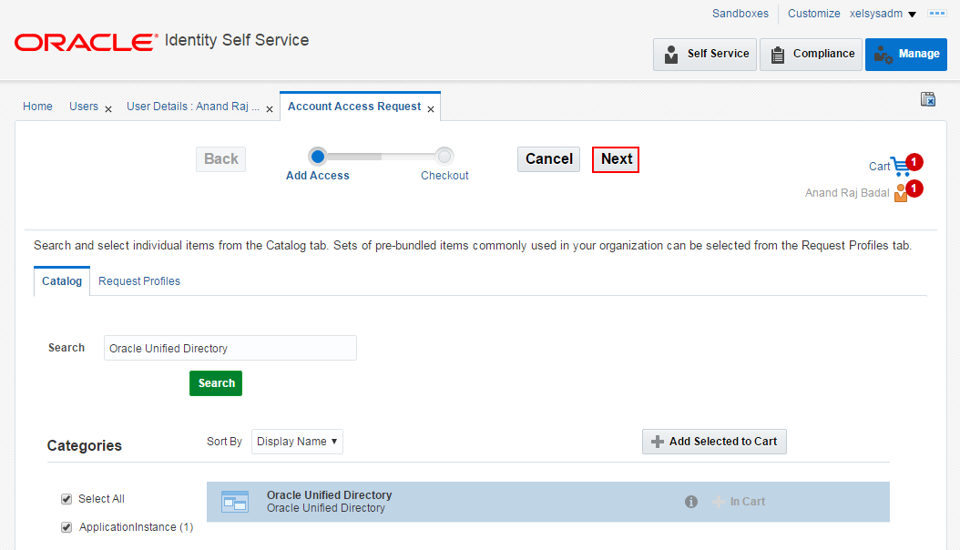Switch to the Request Profiles tab

138,280
